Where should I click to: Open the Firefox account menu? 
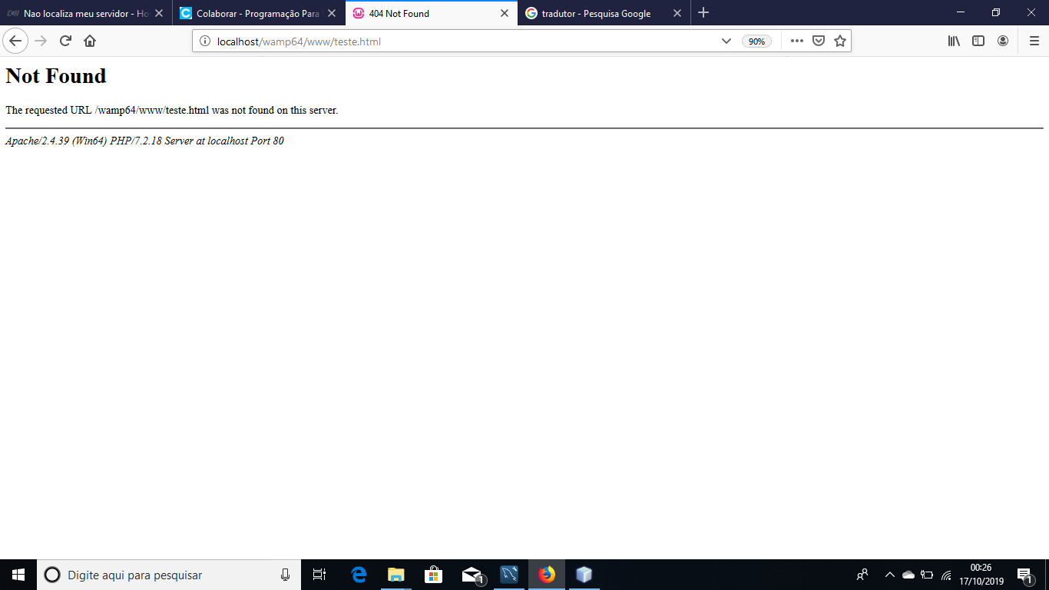click(1003, 41)
